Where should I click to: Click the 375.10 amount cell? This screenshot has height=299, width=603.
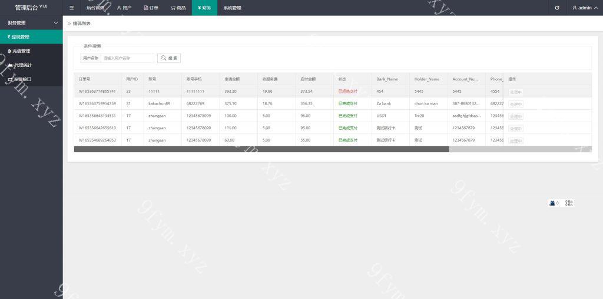click(230, 103)
